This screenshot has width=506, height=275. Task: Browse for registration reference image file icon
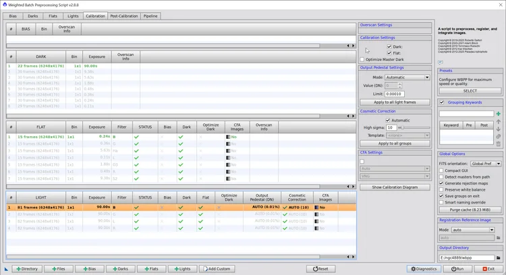point(499,238)
